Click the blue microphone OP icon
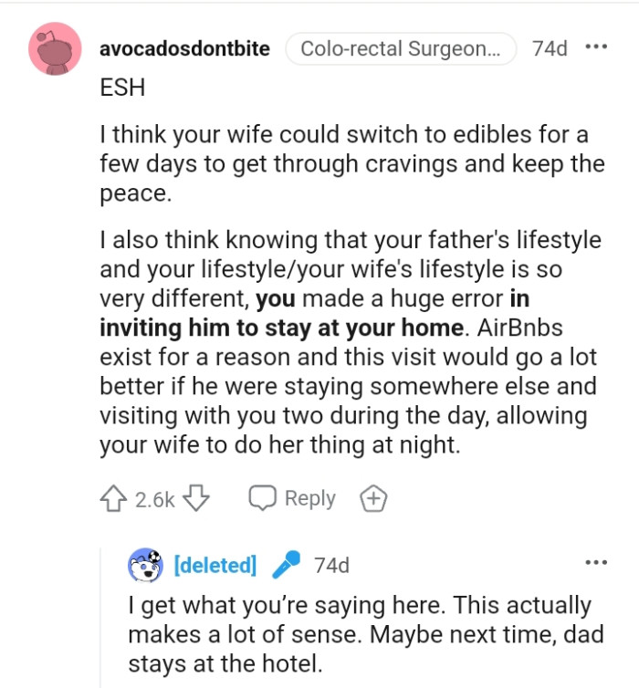The image size is (639, 688). 286,566
